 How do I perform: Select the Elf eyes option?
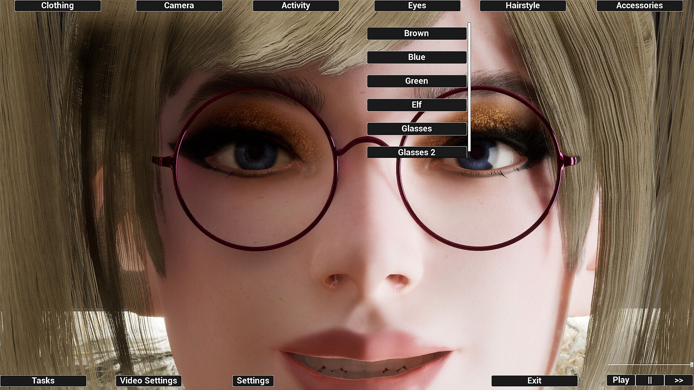(416, 105)
